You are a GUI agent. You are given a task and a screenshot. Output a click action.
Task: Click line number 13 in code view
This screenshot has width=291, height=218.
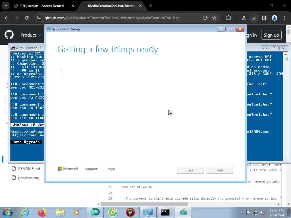pos(110,198)
